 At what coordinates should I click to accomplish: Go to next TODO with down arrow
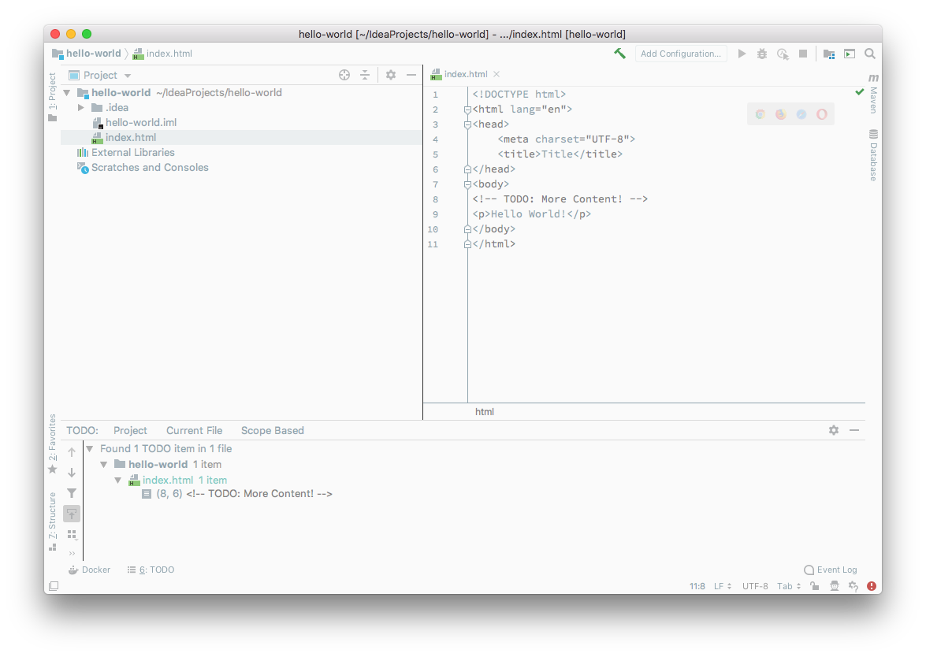pos(72,472)
